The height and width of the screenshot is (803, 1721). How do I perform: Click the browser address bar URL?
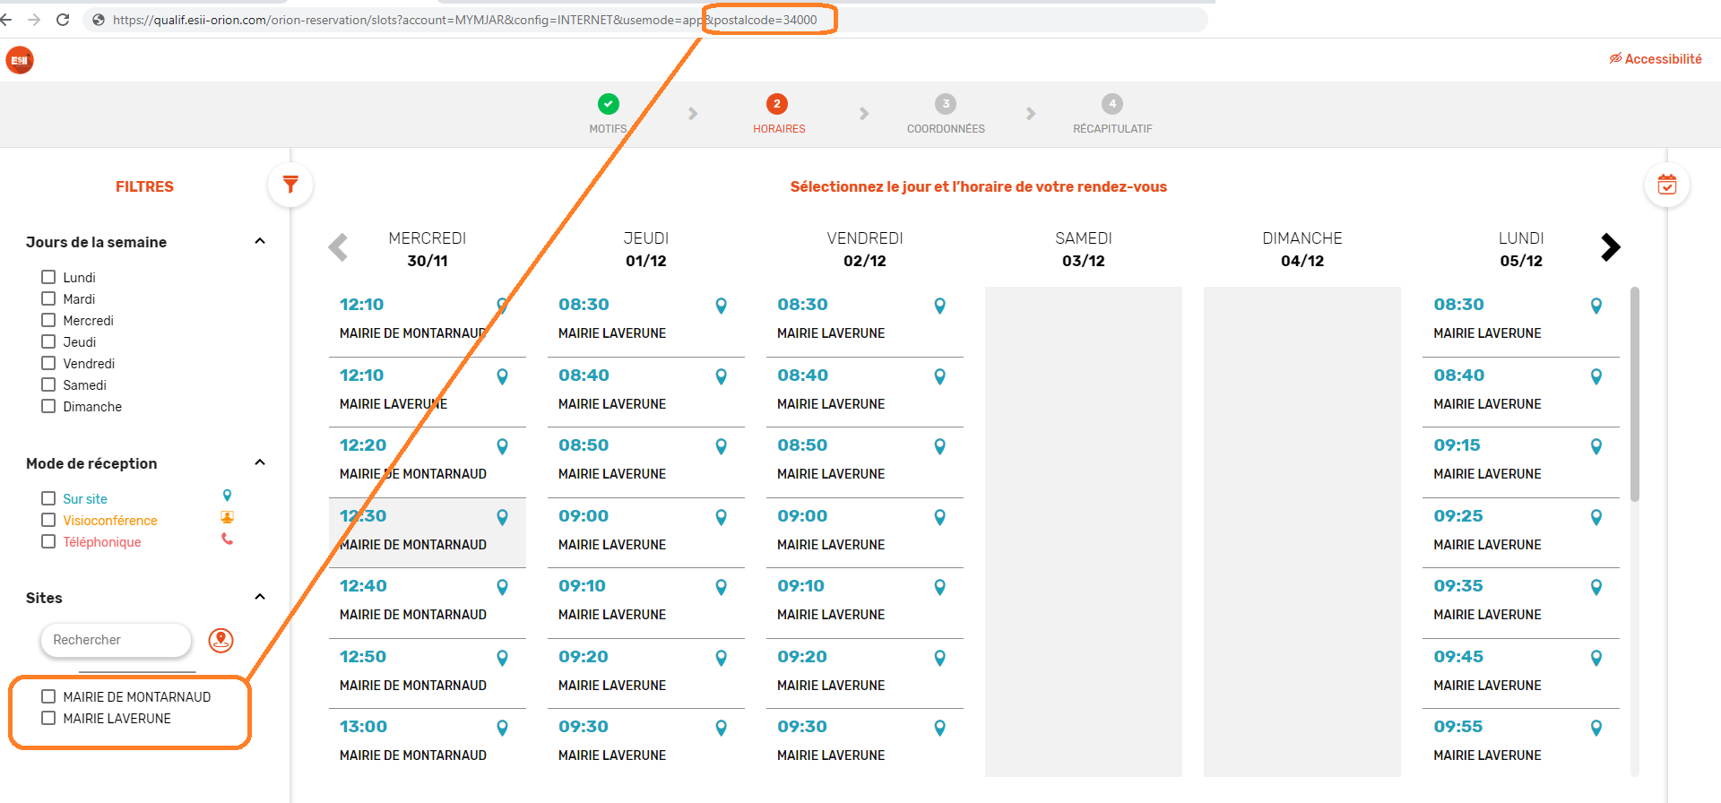[x=464, y=20]
